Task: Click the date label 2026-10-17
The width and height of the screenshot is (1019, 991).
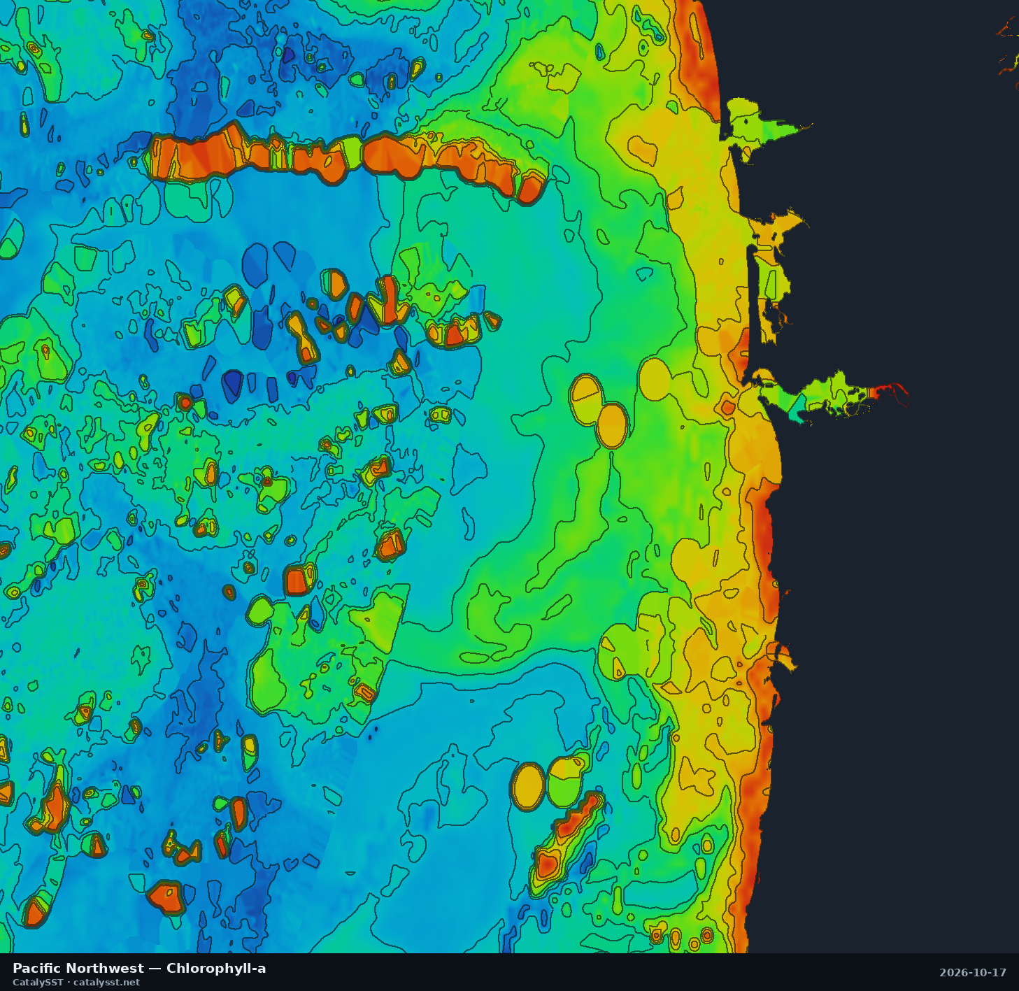Action: (x=973, y=973)
